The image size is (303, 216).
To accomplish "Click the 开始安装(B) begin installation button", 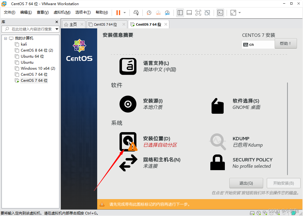I will tap(283, 183).
